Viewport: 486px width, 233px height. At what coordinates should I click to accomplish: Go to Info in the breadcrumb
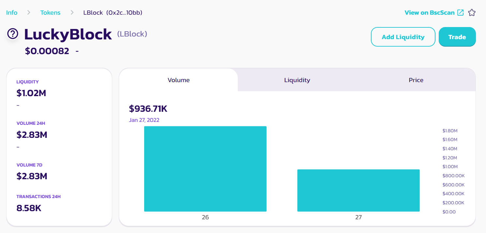coord(12,13)
